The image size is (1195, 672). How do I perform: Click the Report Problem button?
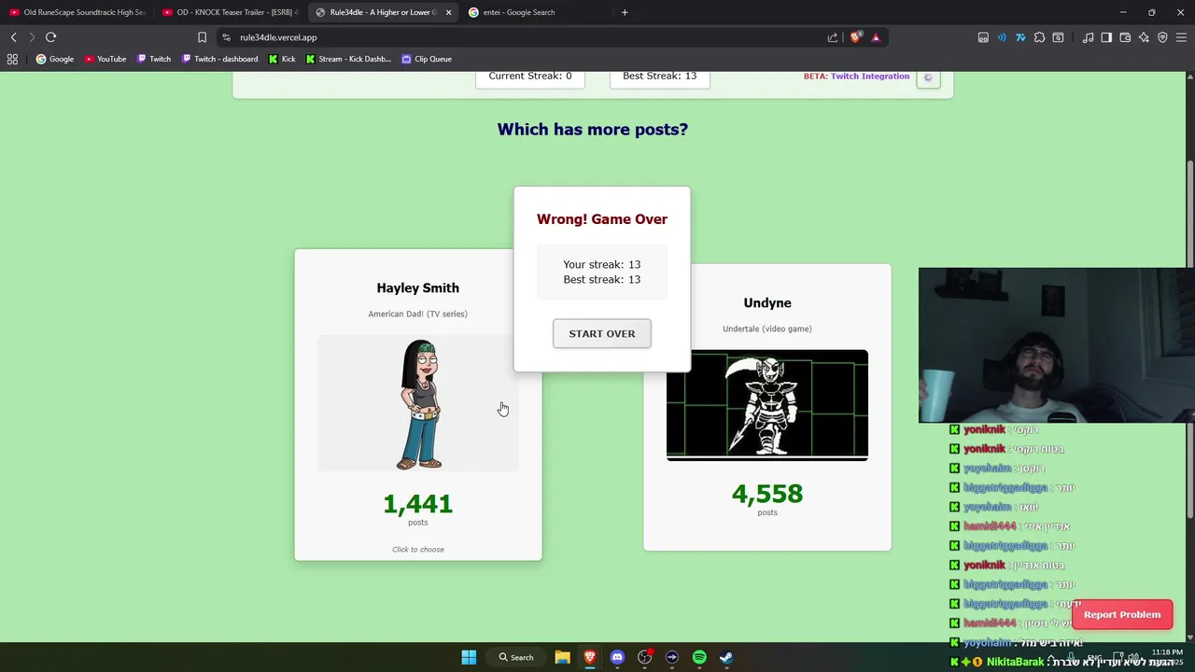[x=1122, y=614]
